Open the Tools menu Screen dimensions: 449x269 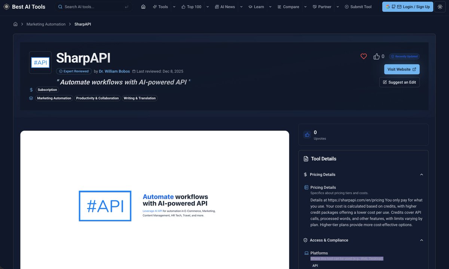tap(161, 7)
